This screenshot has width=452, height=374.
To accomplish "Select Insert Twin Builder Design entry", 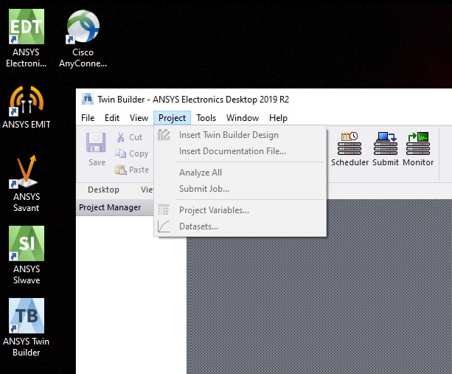I will [240, 135].
